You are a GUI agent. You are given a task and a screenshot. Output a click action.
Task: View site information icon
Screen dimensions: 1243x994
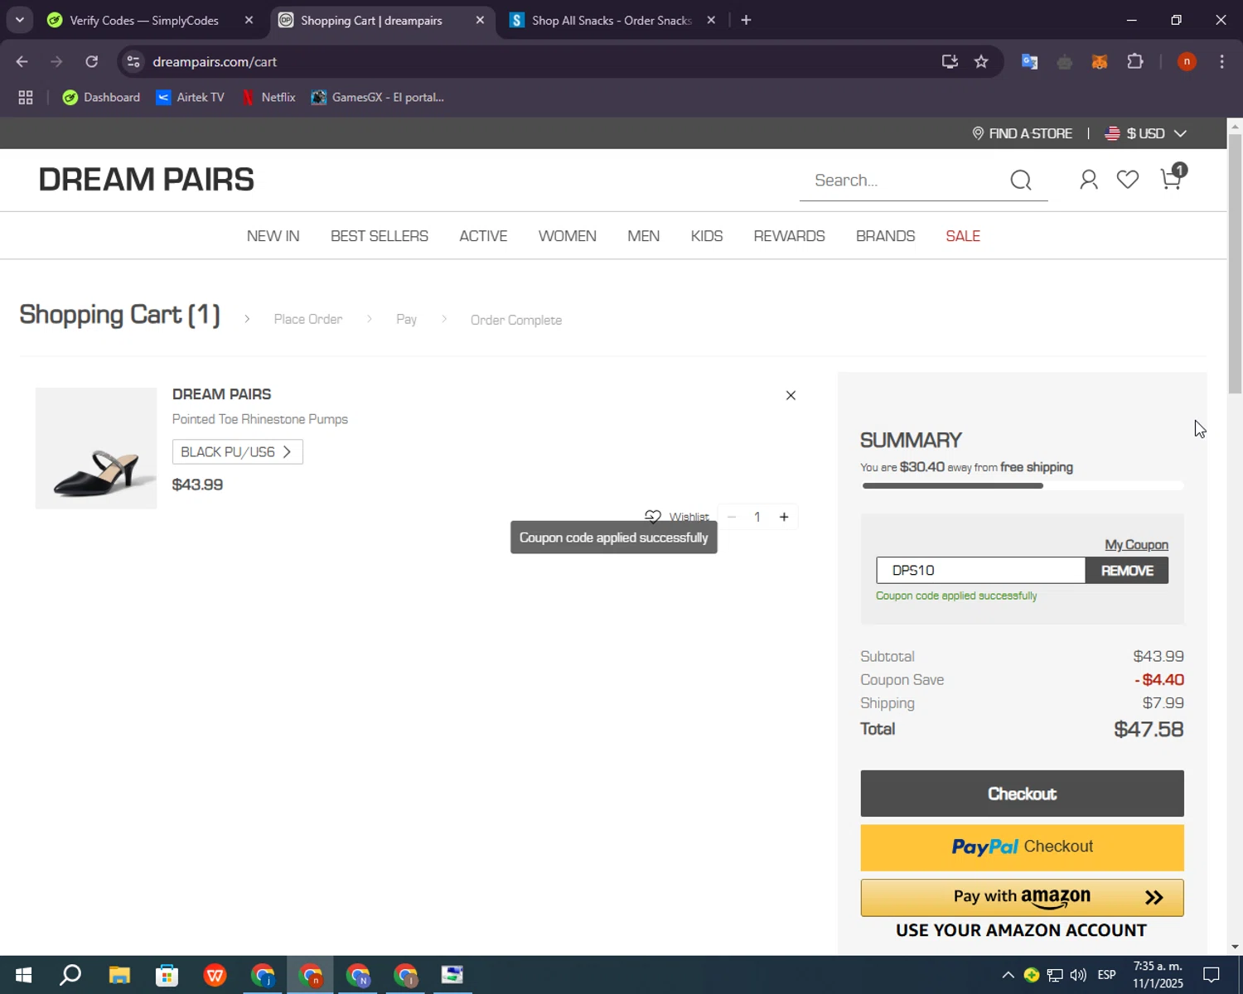[x=133, y=62]
